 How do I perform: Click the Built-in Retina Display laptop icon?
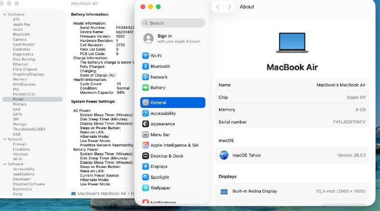click(x=224, y=192)
